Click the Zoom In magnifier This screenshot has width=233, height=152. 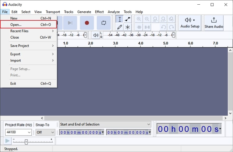tap(139, 19)
